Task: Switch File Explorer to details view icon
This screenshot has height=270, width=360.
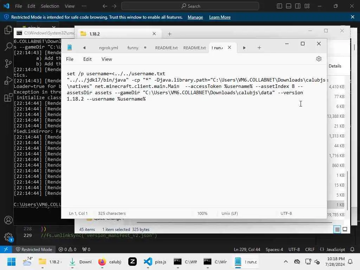Action: pos(337,229)
